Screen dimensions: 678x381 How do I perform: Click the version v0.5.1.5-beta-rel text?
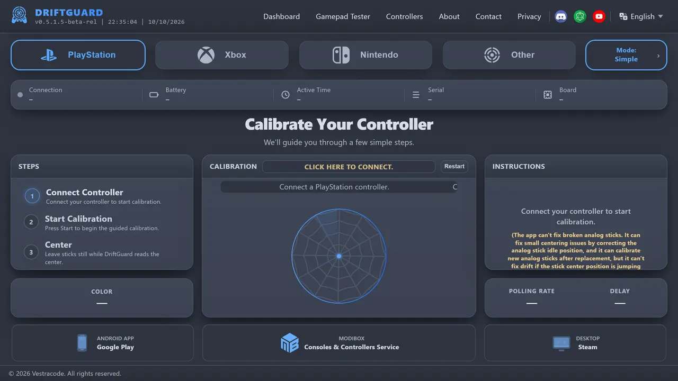click(x=66, y=22)
